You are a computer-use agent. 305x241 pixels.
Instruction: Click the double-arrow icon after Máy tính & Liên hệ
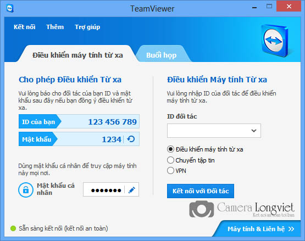pyautogui.click(x=291, y=229)
